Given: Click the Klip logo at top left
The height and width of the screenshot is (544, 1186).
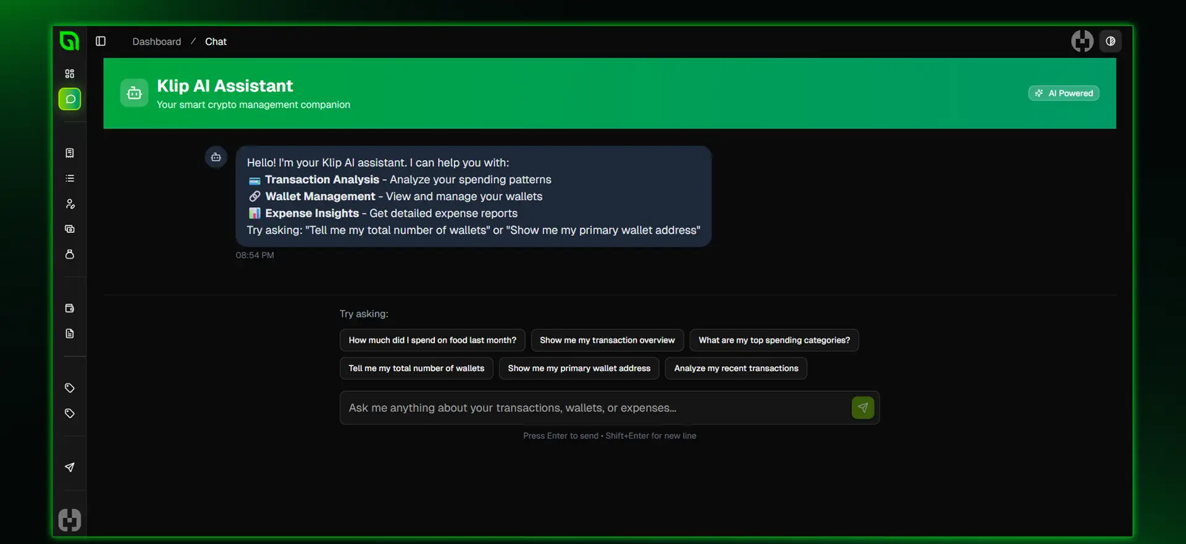Looking at the screenshot, I should point(69,41).
